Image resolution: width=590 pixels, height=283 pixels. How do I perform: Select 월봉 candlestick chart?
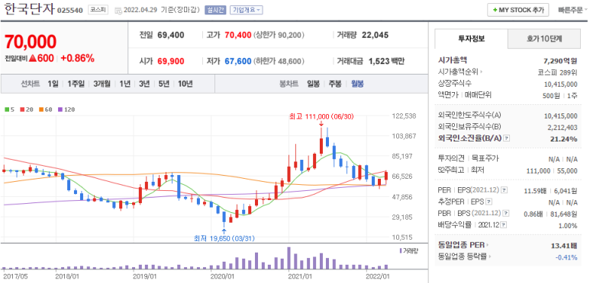coord(357,84)
